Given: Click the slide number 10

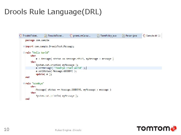Looking at the screenshot, I should pos(7,129).
